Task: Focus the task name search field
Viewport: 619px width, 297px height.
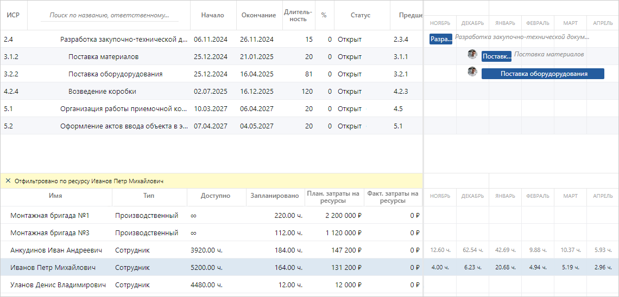Action: (109, 15)
